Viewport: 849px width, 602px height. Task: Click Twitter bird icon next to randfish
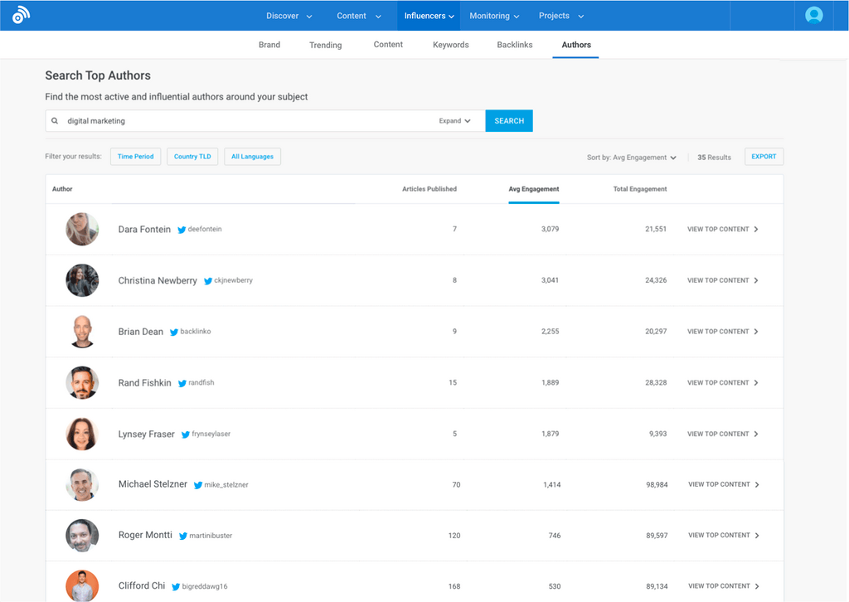point(182,383)
